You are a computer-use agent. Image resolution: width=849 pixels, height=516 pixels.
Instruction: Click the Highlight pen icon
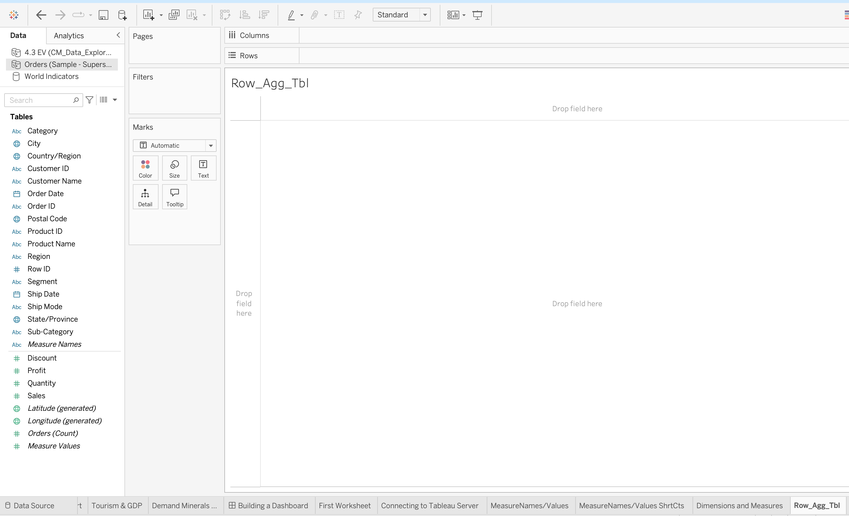point(291,15)
